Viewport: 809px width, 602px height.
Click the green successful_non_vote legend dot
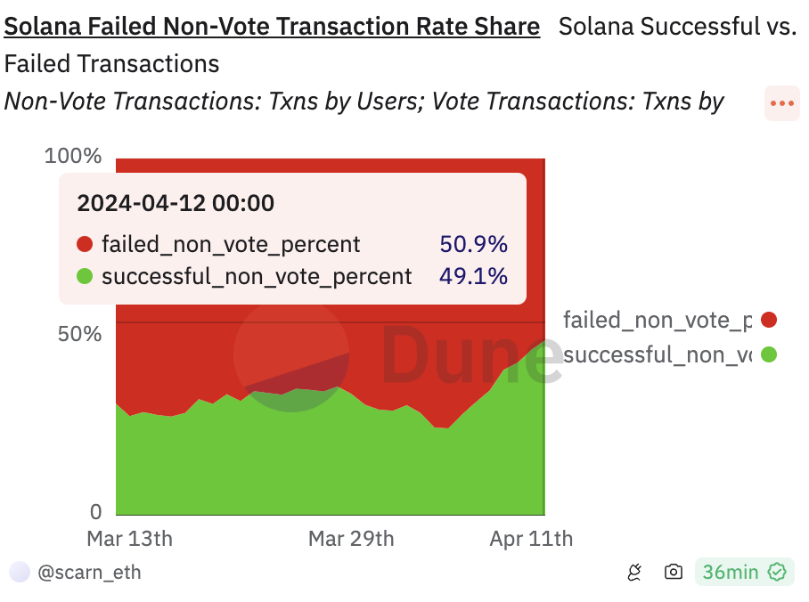coord(769,354)
